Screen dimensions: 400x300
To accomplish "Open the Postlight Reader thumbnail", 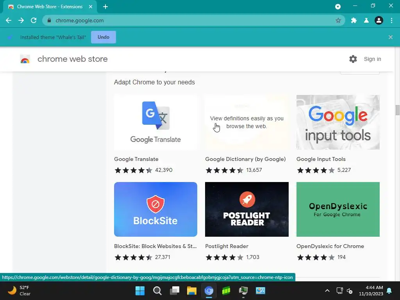I will 247,209.
